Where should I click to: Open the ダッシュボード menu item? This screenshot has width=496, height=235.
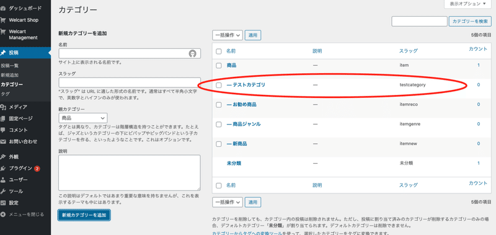tap(25, 8)
